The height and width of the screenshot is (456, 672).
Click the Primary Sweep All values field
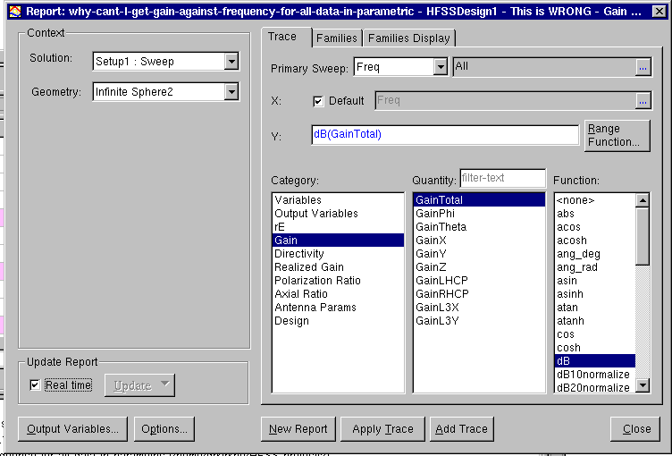544,67
